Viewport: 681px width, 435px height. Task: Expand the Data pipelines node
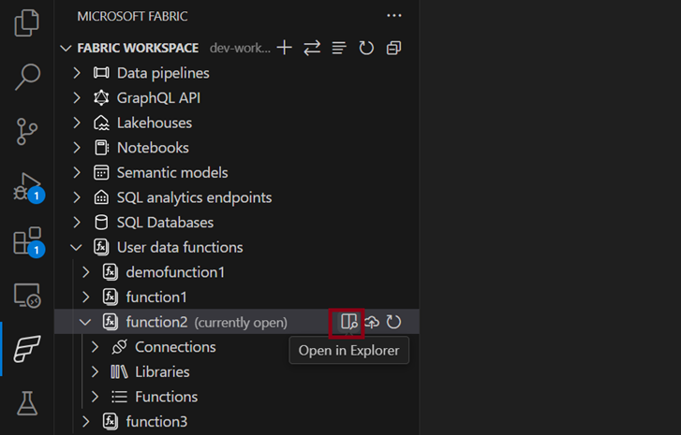point(77,73)
